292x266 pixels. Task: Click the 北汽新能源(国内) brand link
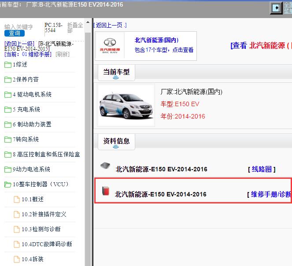point(156,40)
